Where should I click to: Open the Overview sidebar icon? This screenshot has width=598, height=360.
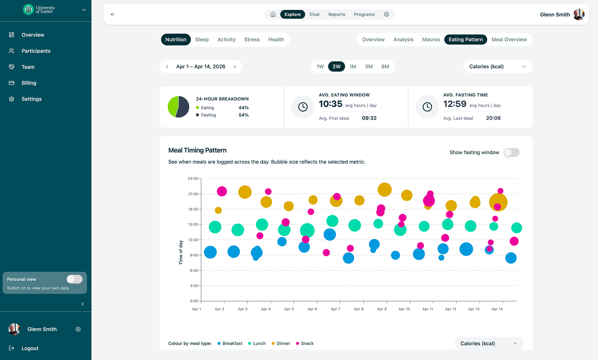(x=12, y=35)
